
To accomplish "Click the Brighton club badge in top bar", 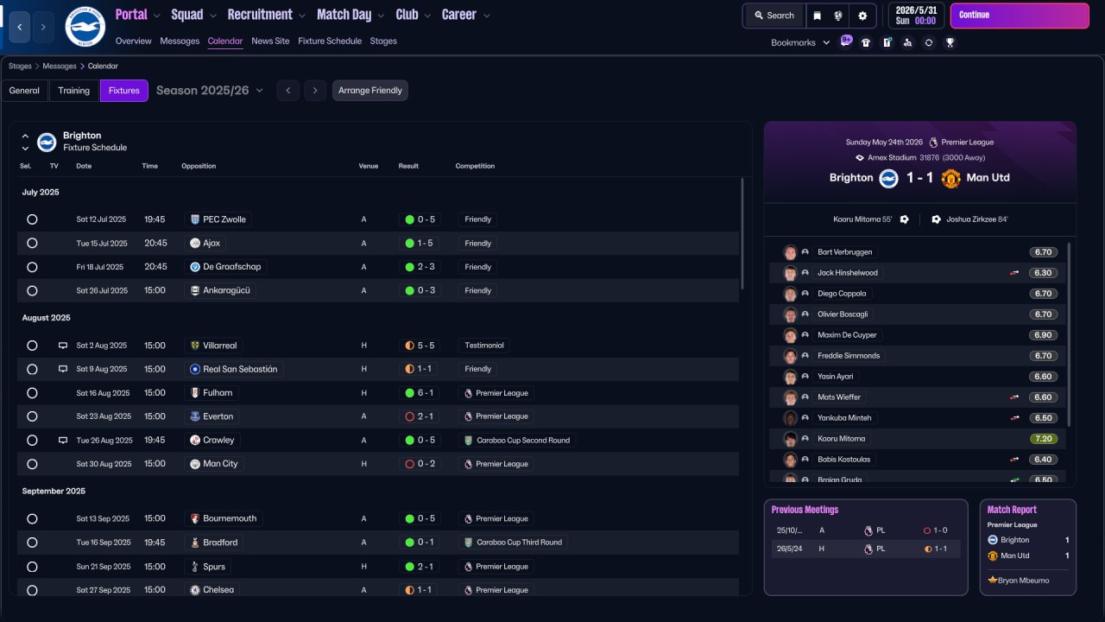I will pyautogui.click(x=85, y=27).
